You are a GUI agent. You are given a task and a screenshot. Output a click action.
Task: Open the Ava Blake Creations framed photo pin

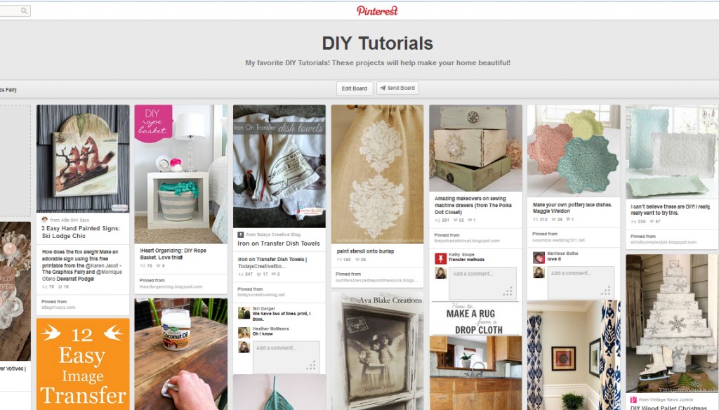377,351
